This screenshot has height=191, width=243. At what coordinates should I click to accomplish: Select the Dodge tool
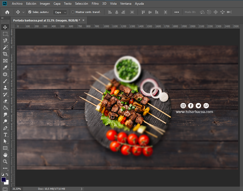pyautogui.click(x=5, y=121)
